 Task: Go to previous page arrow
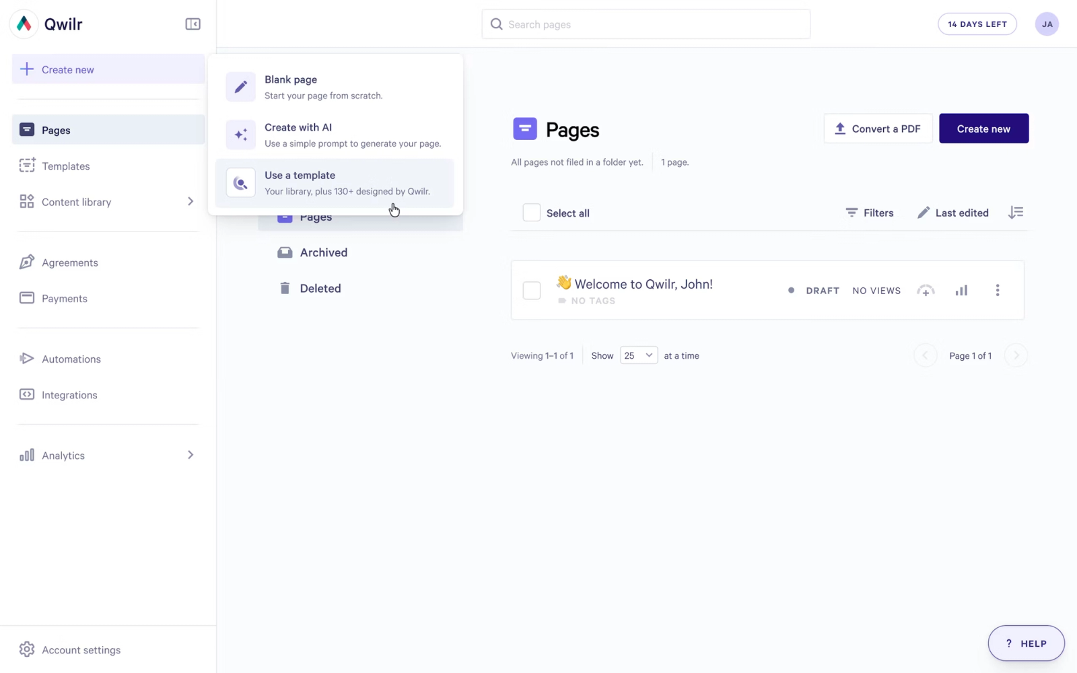(x=926, y=355)
